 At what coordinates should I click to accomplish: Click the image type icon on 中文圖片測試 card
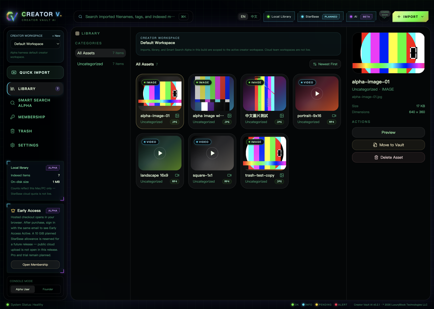[x=282, y=116]
